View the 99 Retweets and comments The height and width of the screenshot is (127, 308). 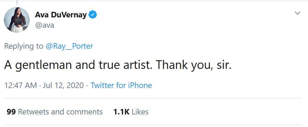pos(54,112)
